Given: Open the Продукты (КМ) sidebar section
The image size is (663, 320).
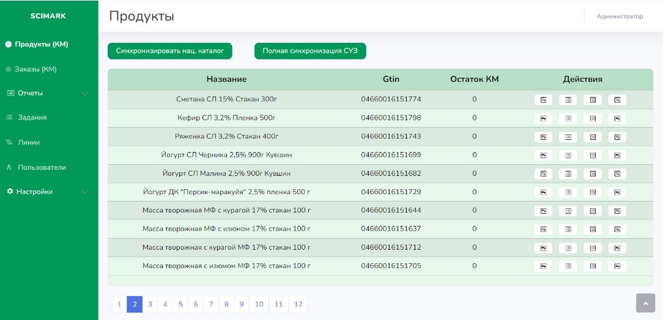Looking at the screenshot, I should 37,45.
